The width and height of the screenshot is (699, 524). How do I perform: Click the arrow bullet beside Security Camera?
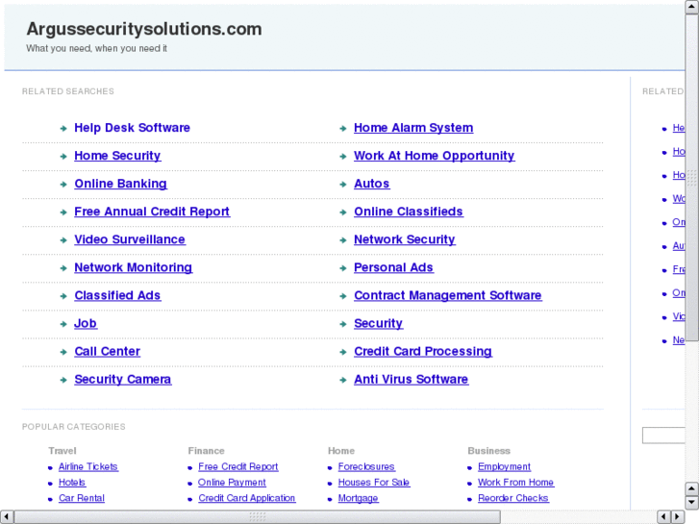pyautogui.click(x=63, y=380)
